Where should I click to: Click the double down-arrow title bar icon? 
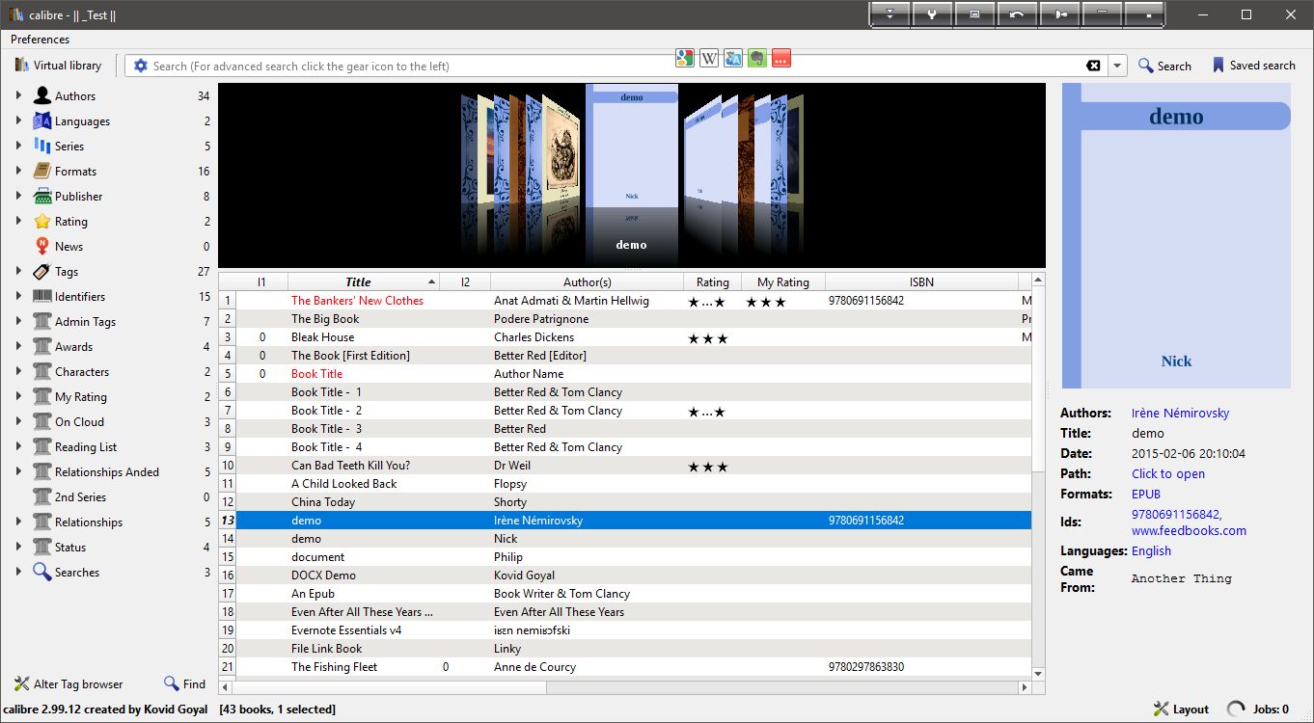(x=890, y=14)
